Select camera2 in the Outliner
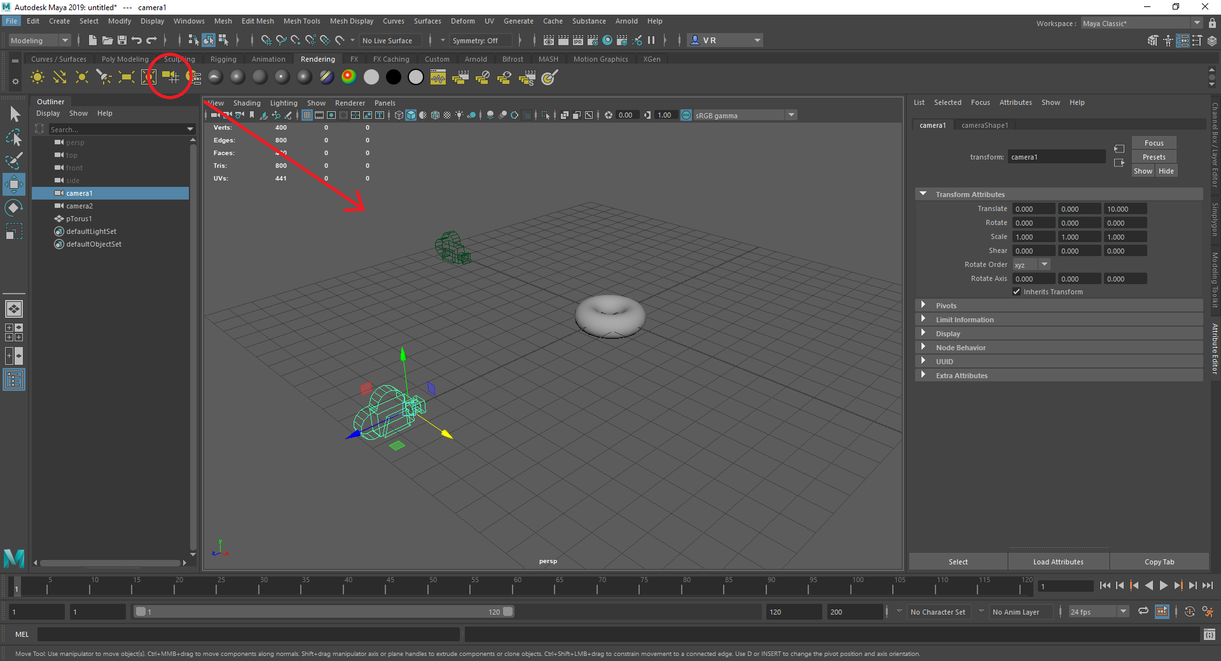Viewport: 1221px width, 661px height. 79,206
